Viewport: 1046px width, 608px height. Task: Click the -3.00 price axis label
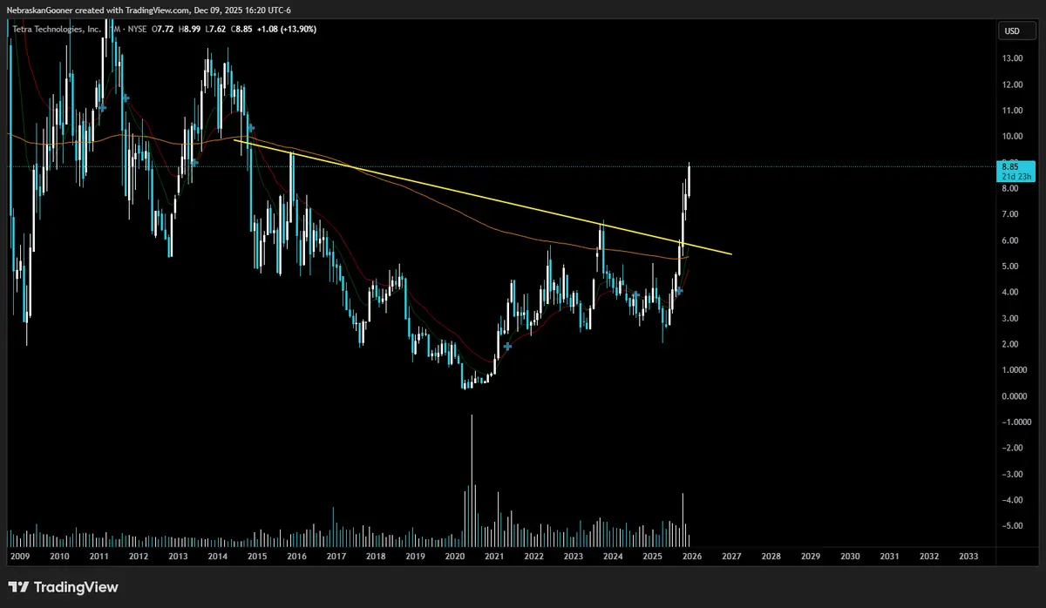[1011, 475]
